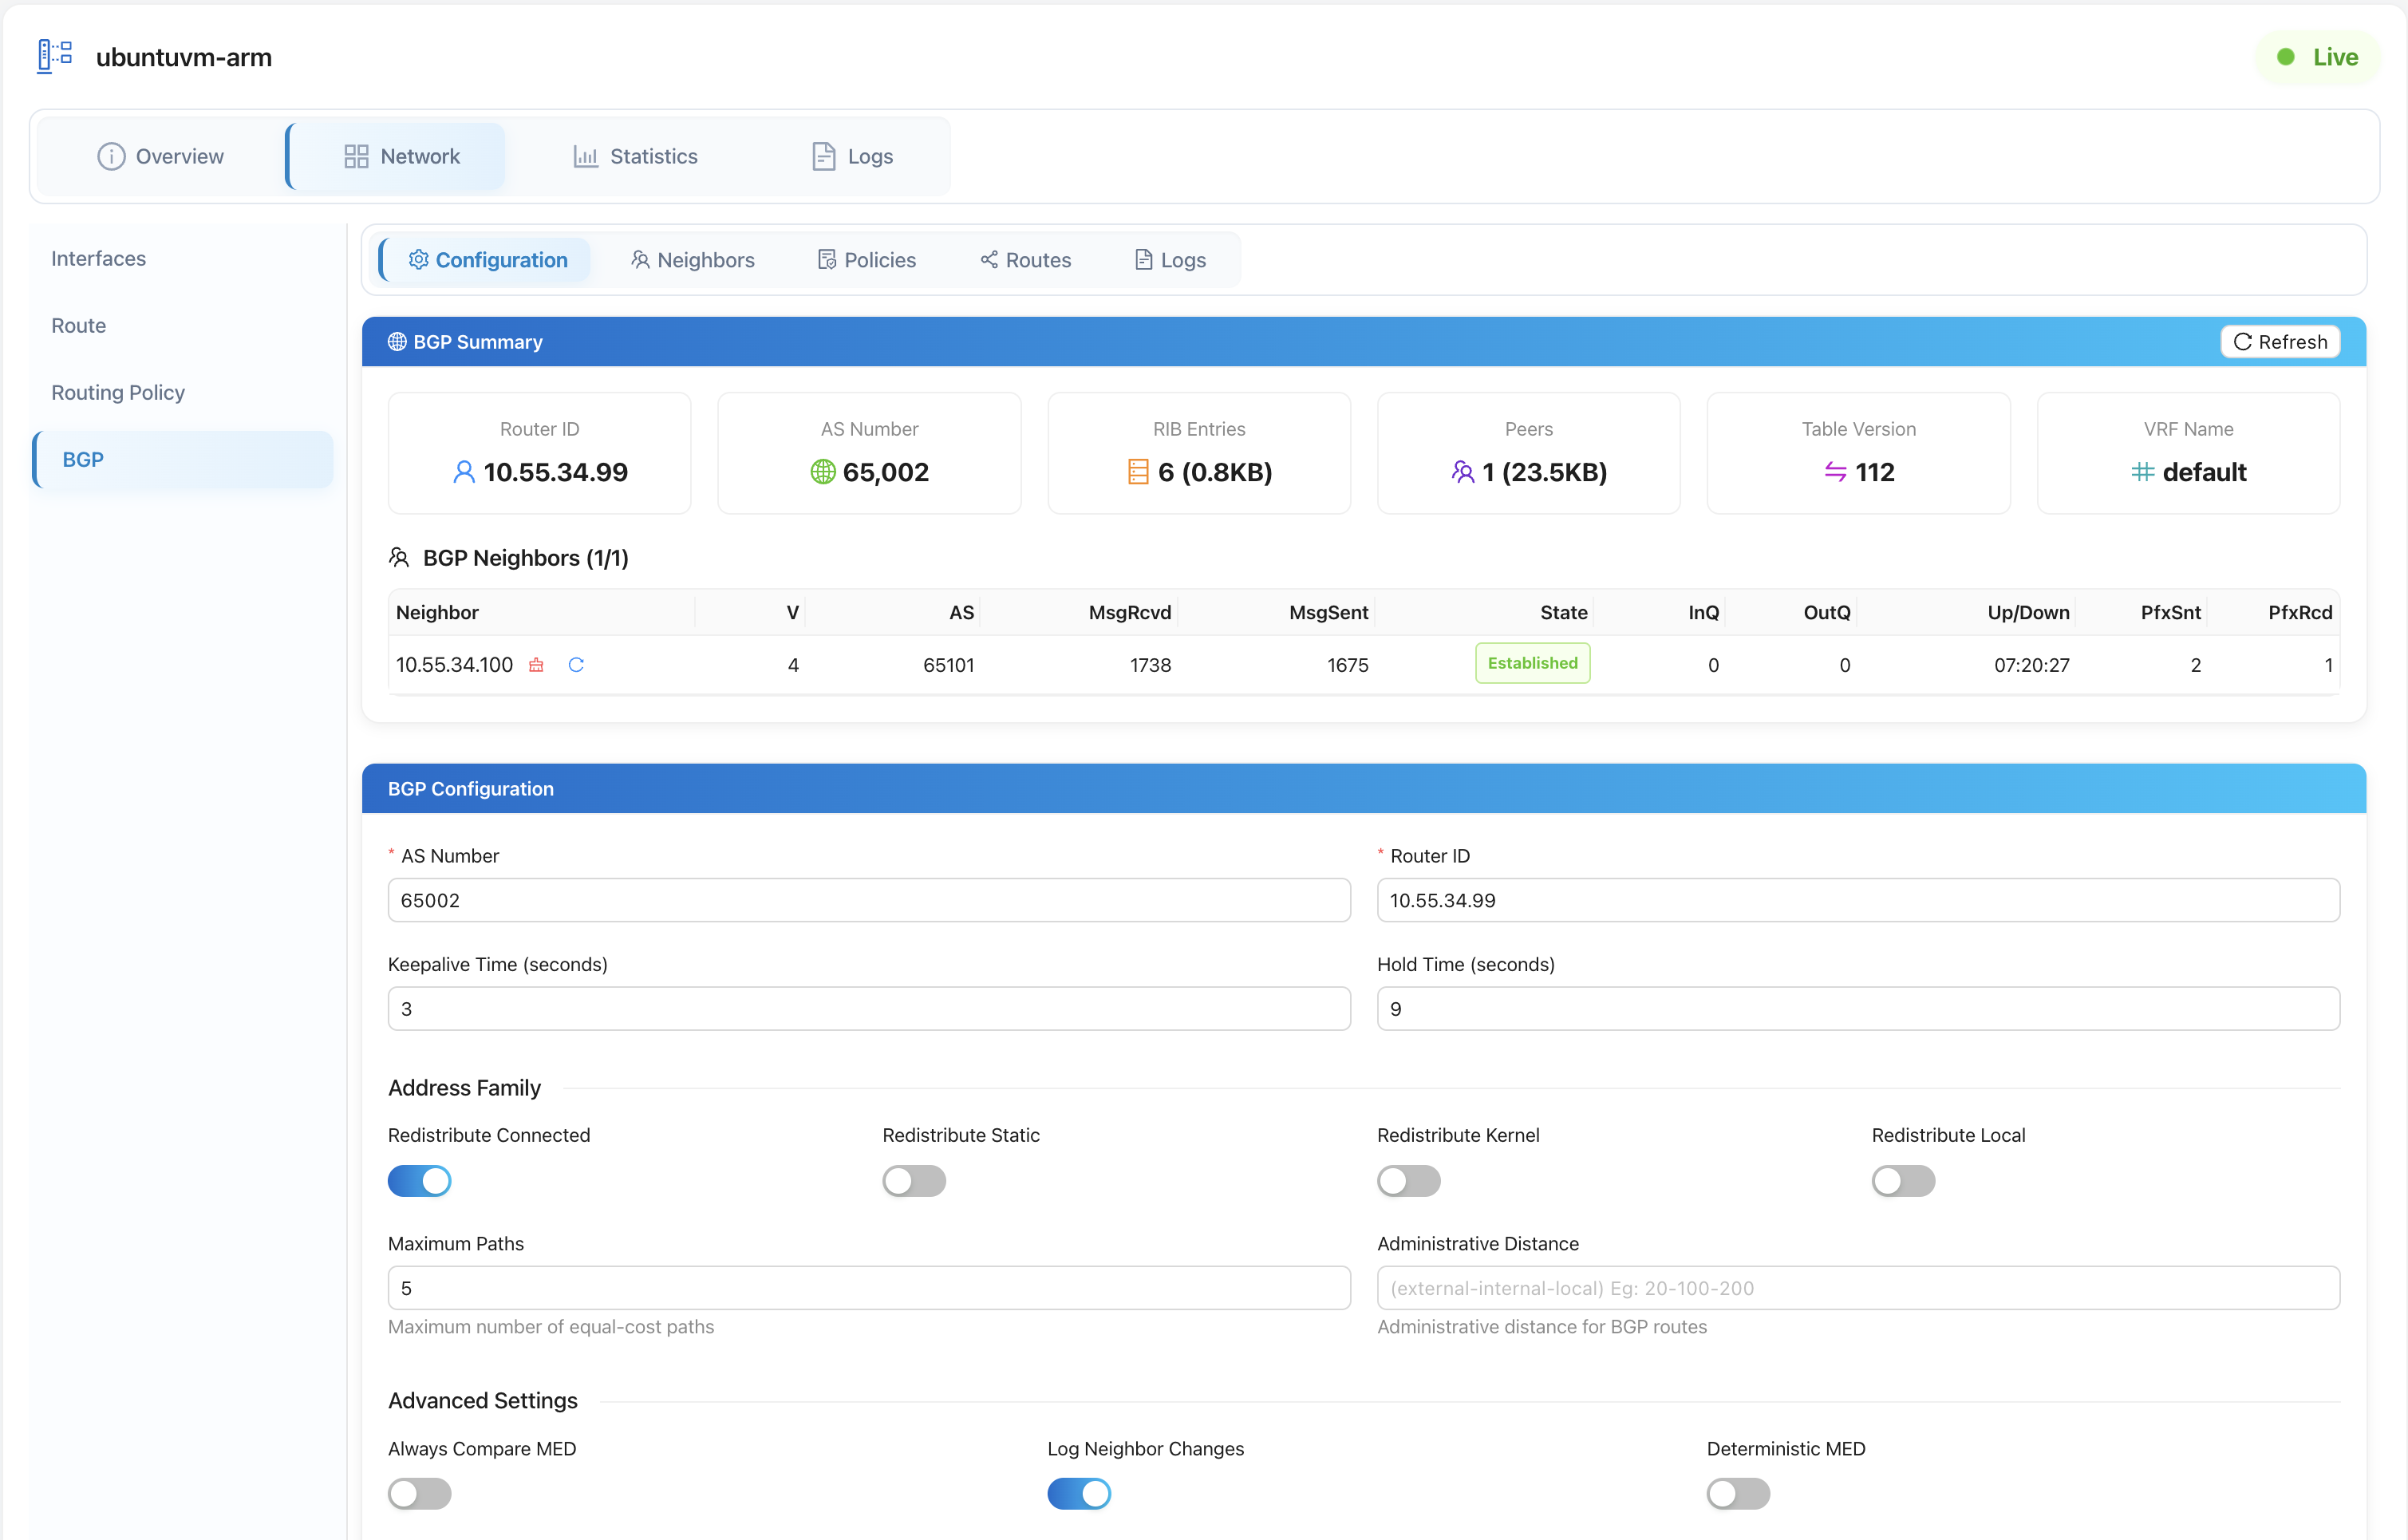
Task: Click refresh icon beside neighbor 10.55.34.100
Action: [x=576, y=665]
